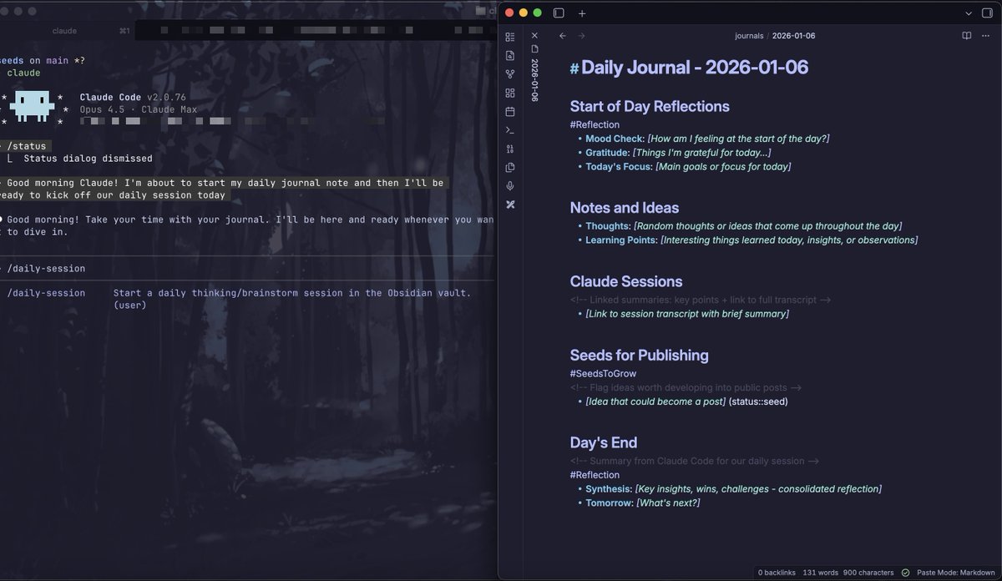Screen dimensions: 1002x581
Task: Create a new canvas from the ribbon
Action: [510, 93]
